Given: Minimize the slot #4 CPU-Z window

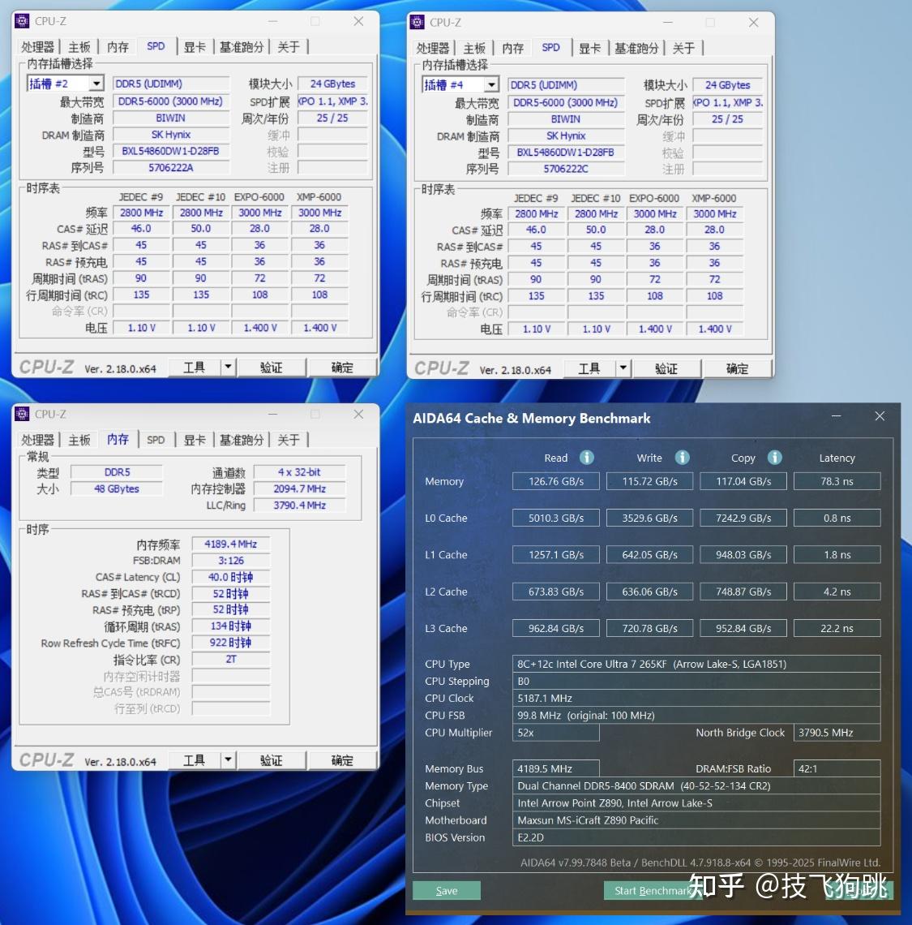Looking at the screenshot, I should tap(667, 23).
